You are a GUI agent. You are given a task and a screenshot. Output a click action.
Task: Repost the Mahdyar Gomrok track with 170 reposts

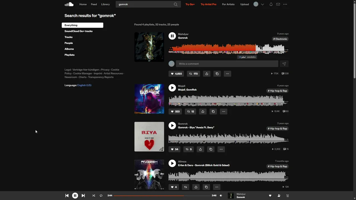point(193,74)
